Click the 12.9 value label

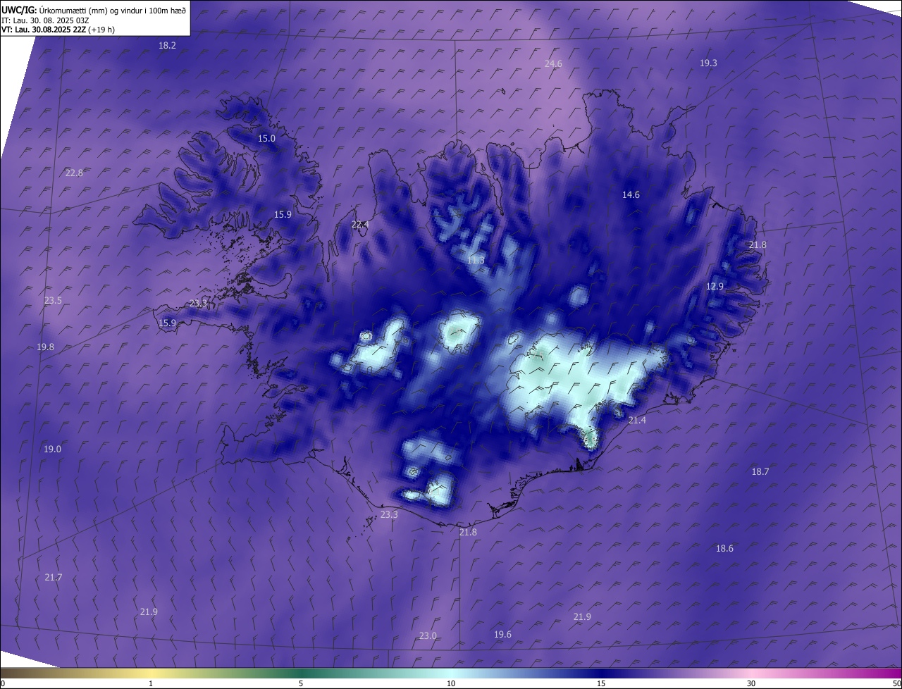(x=715, y=286)
